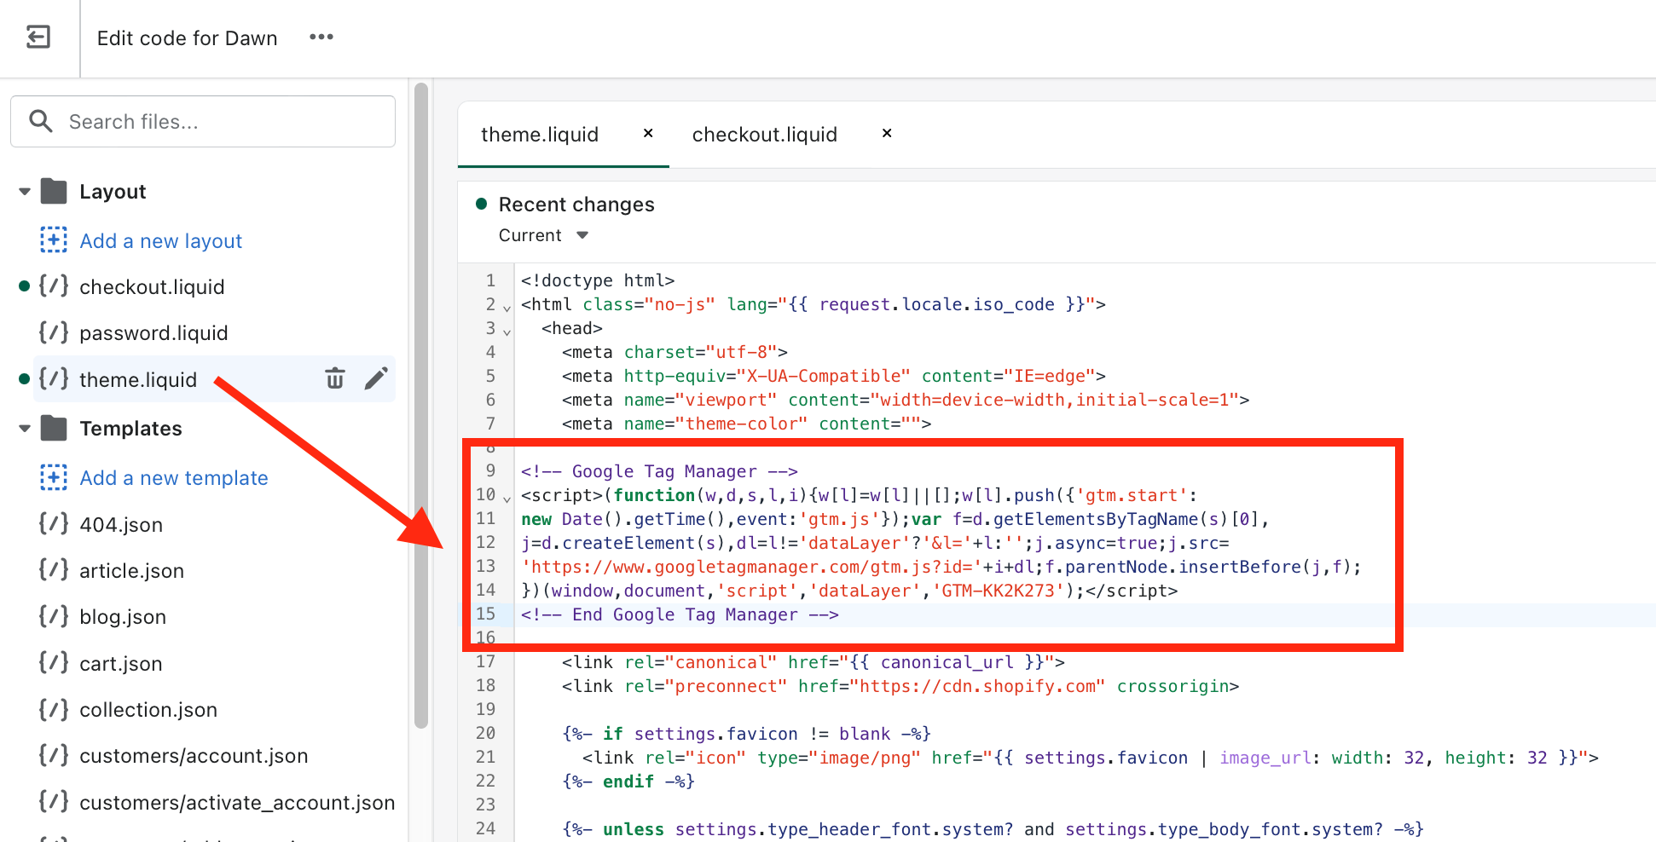Select theme.liquid in the file tree
This screenshot has height=842, width=1656.
[138, 380]
